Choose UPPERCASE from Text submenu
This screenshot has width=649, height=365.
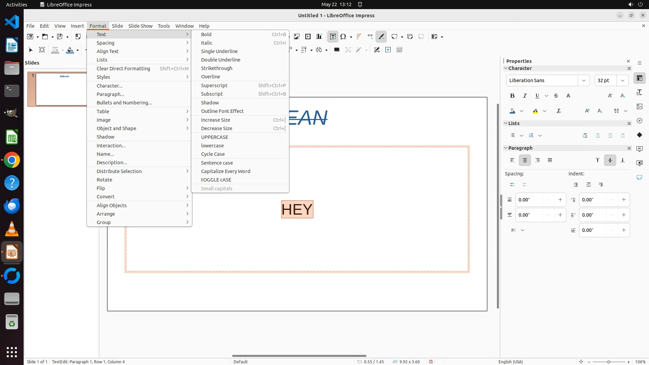click(x=215, y=137)
